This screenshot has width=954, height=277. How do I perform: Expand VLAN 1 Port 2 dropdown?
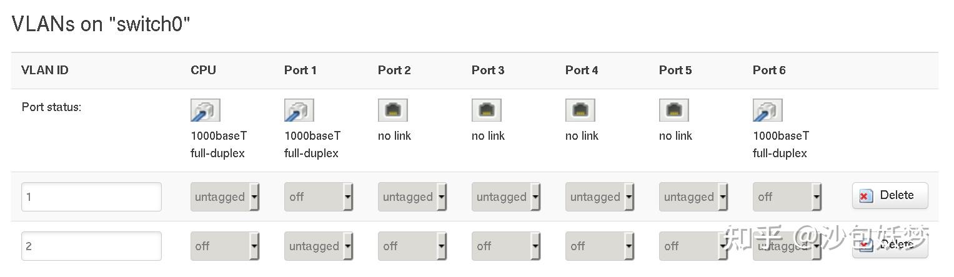point(412,197)
